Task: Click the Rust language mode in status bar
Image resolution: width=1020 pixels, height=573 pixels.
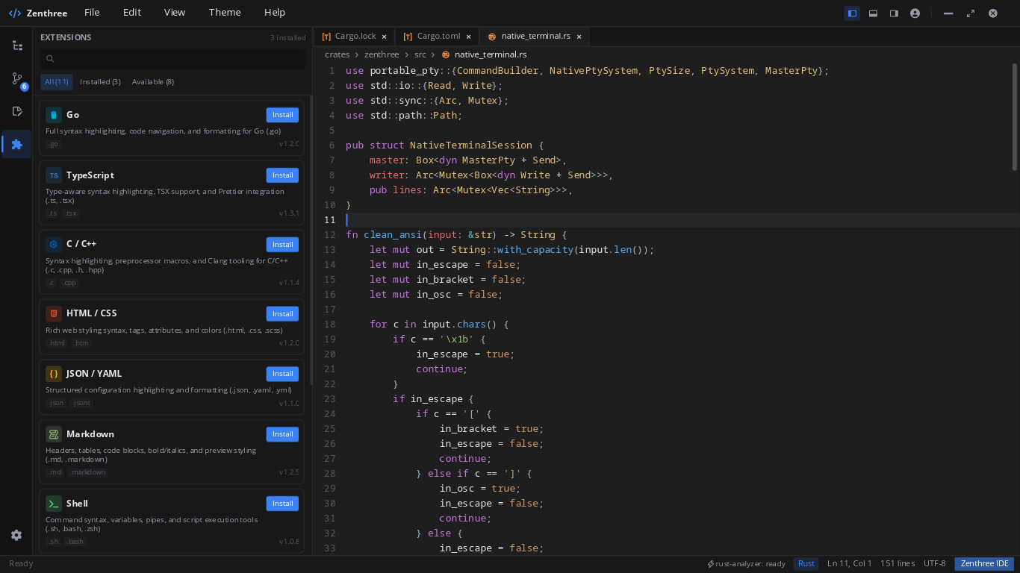Action: pos(806,564)
